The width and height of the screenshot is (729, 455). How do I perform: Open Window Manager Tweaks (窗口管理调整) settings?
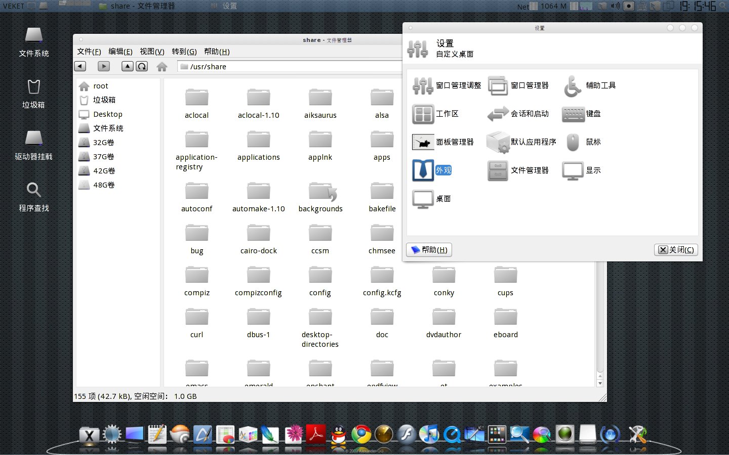447,85
